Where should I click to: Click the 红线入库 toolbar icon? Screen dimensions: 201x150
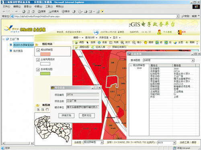[93, 47]
